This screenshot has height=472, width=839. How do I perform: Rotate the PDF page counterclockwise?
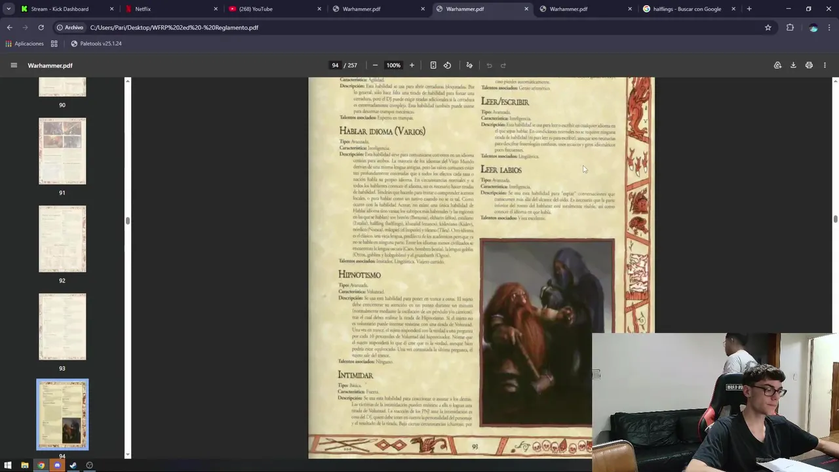(x=447, y=65)
